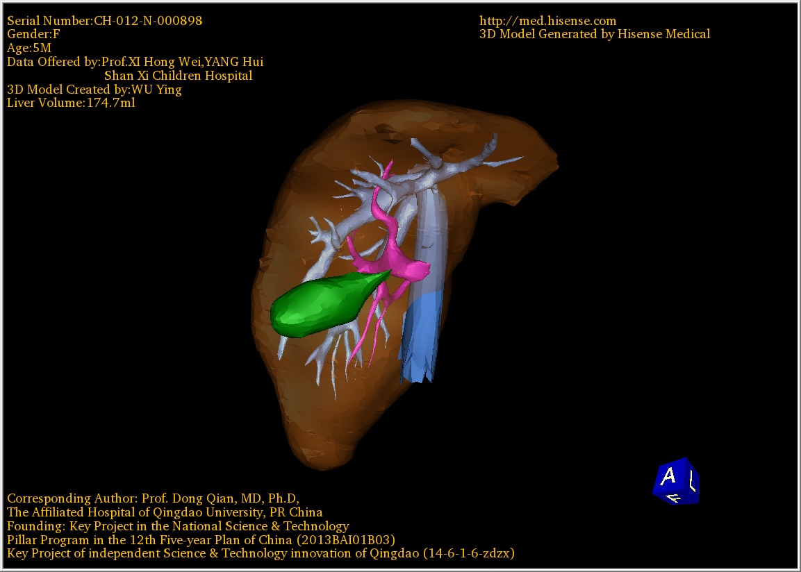Screen dimensions: 801x572
Task: Click the 'Serial Number:CH-012-N-000898' text
Action: click(x=105, y=21)
